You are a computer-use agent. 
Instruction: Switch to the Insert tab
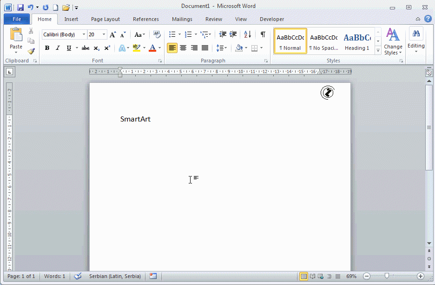click(71, 19)
